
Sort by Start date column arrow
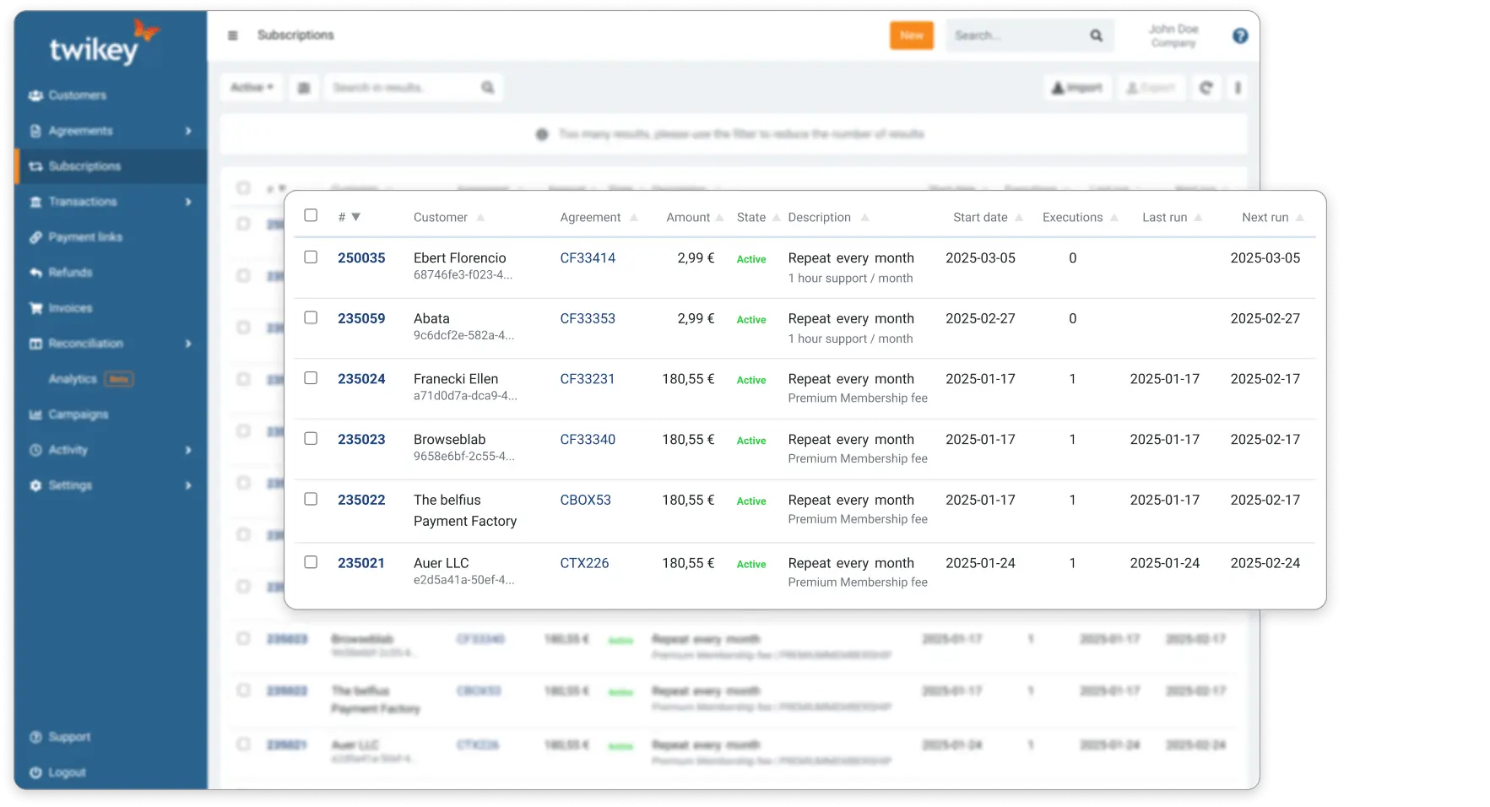tap(1019, 218)
